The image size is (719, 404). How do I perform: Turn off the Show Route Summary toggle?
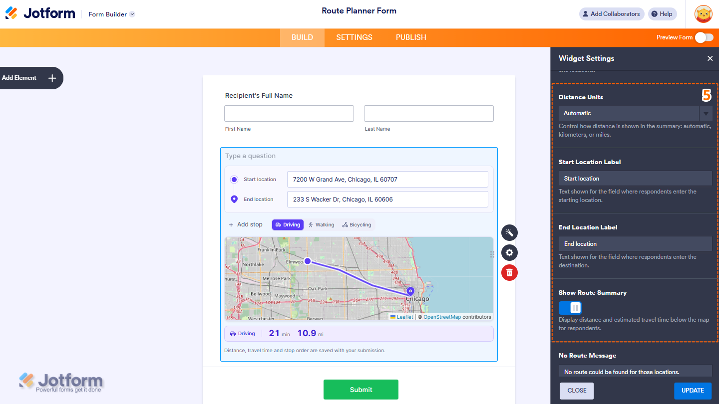[x=570, y=308]
